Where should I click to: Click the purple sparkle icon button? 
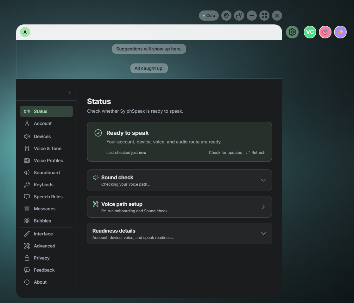tap(340, 32)
